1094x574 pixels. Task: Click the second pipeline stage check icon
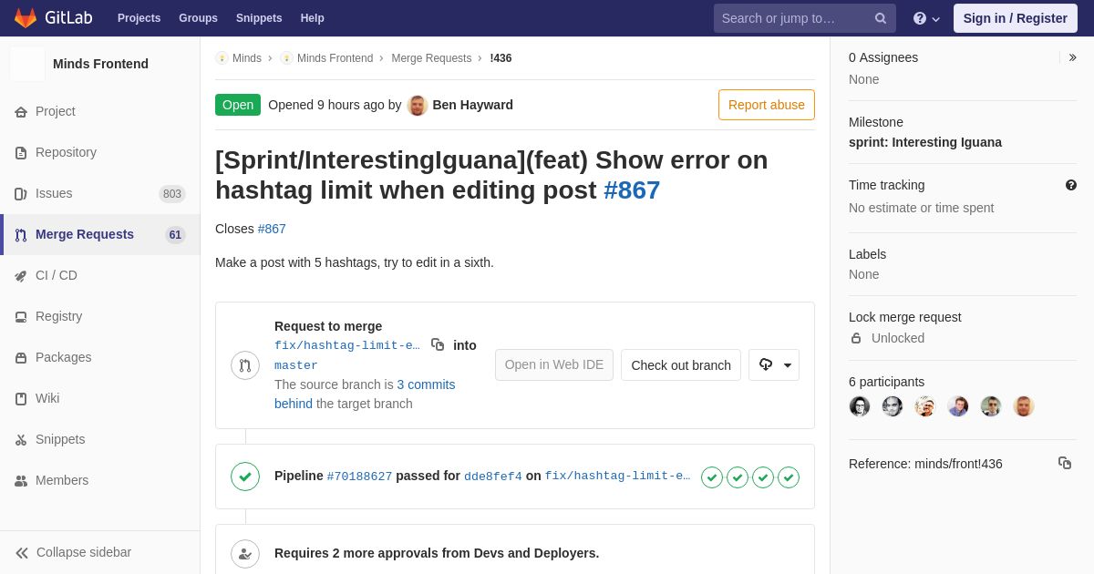(738, 477)
